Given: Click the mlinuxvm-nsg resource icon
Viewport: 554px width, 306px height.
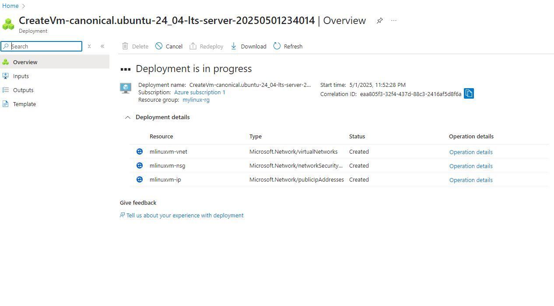Looking at the screenshot, I should click(x=140, y=165).
